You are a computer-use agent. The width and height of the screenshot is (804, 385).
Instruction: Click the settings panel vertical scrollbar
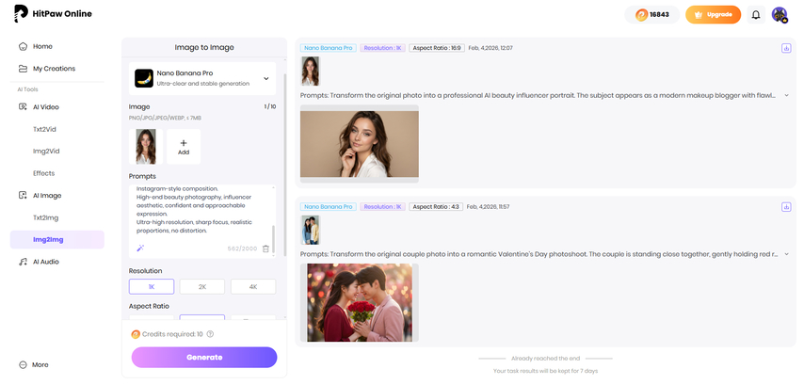pyautogui.click(x=285, y=164)
